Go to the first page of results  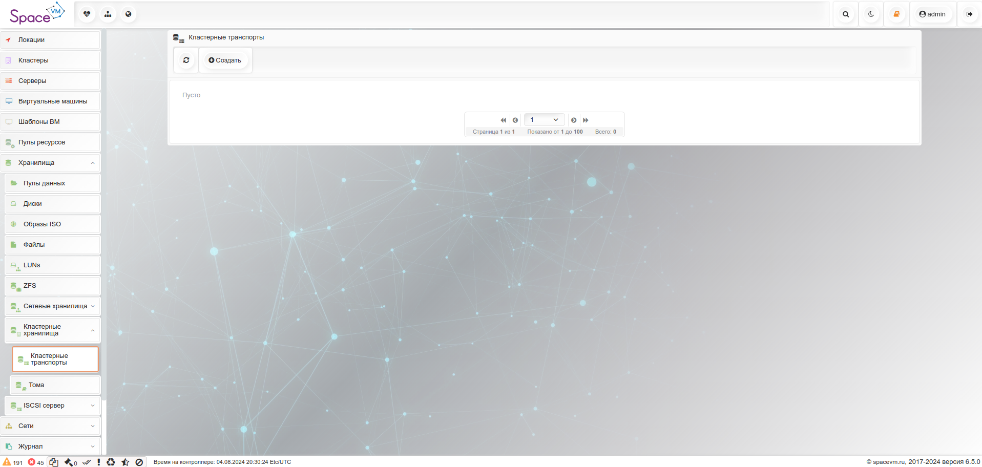[503, 120]
